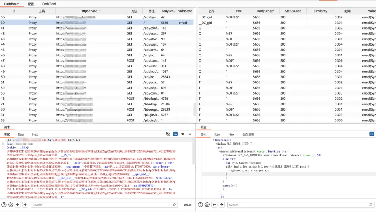Open 页面渲染 render view in response
This screenshot has width=376, height=212.
tap(248, 134)
